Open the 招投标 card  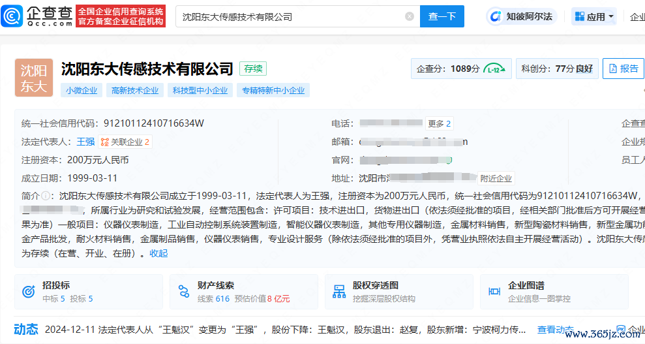click(x=89, y=292)
